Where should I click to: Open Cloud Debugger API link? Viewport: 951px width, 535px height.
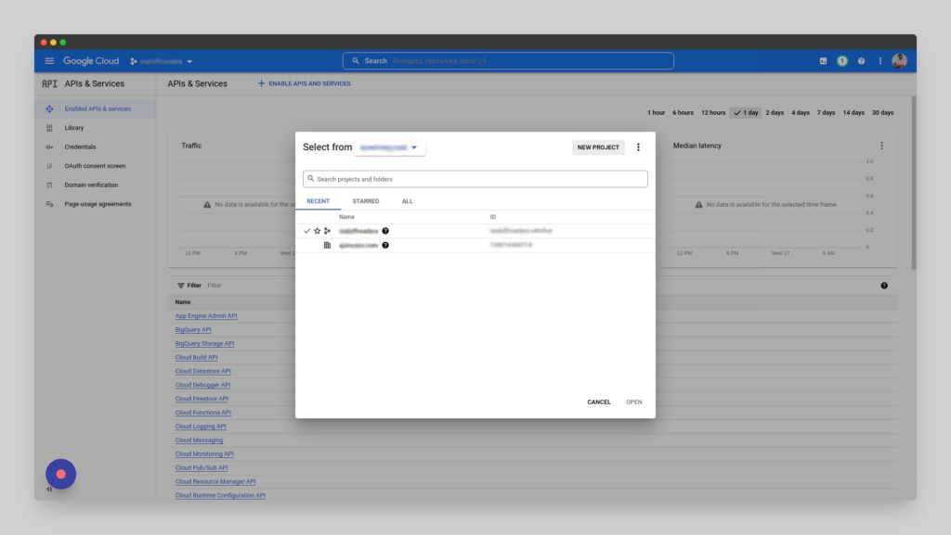[x=202, y=385]
